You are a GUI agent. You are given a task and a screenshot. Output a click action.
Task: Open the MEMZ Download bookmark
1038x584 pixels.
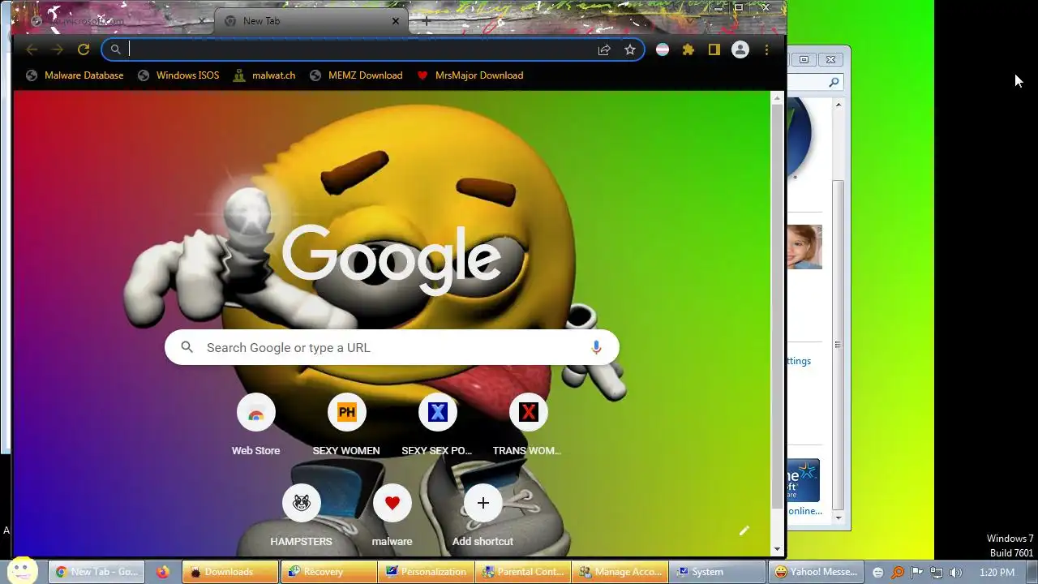click(x=356, y=75)
